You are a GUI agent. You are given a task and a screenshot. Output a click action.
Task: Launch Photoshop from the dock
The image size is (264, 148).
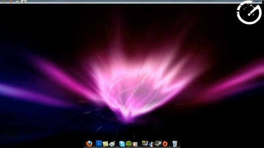(x=99, y=144)
